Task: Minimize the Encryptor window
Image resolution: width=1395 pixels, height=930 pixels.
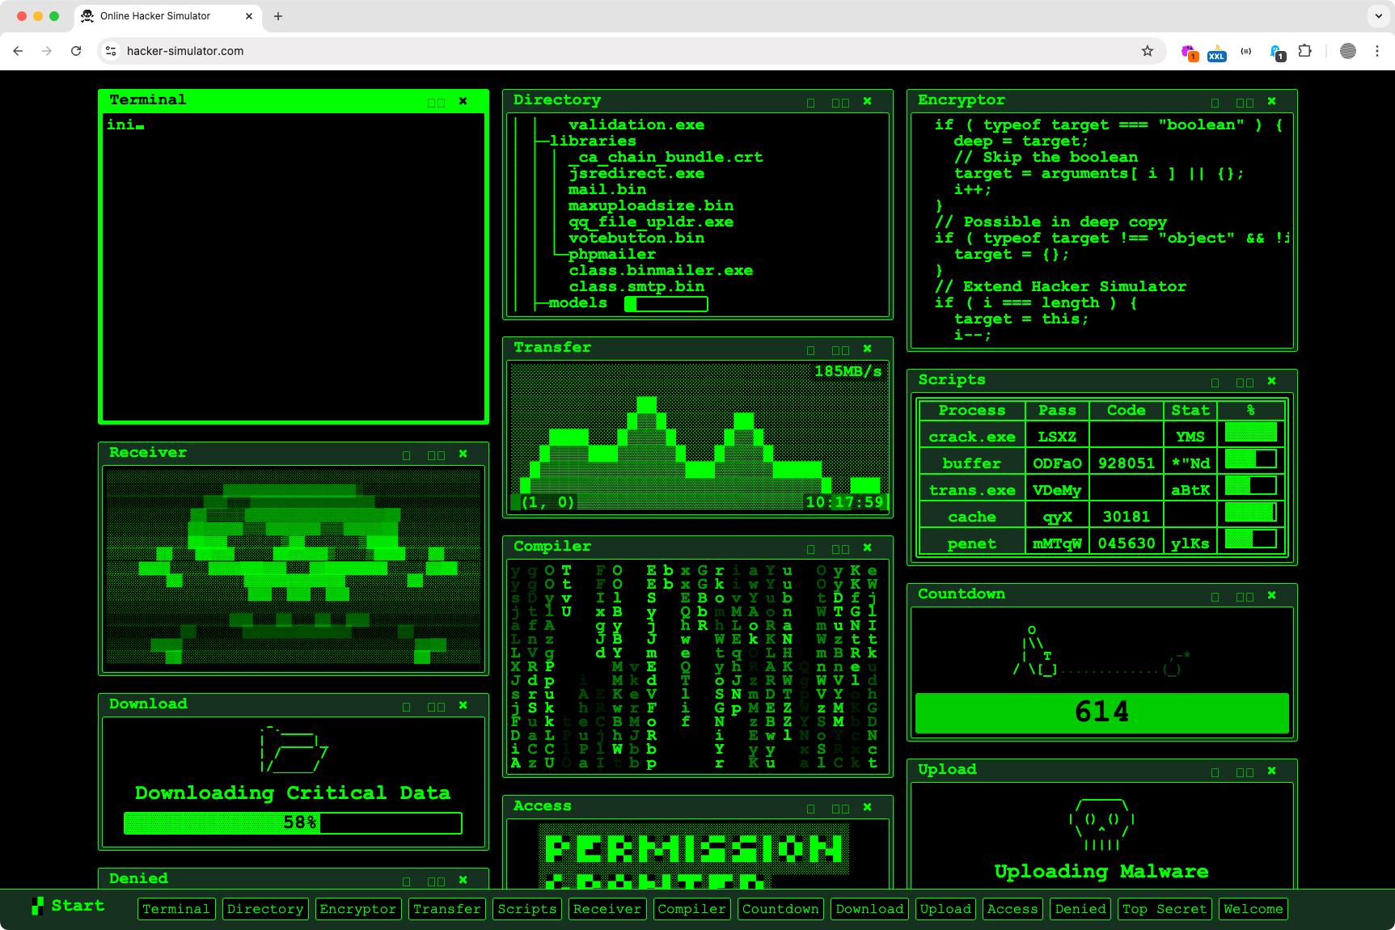Action: tap(1215, 103)
